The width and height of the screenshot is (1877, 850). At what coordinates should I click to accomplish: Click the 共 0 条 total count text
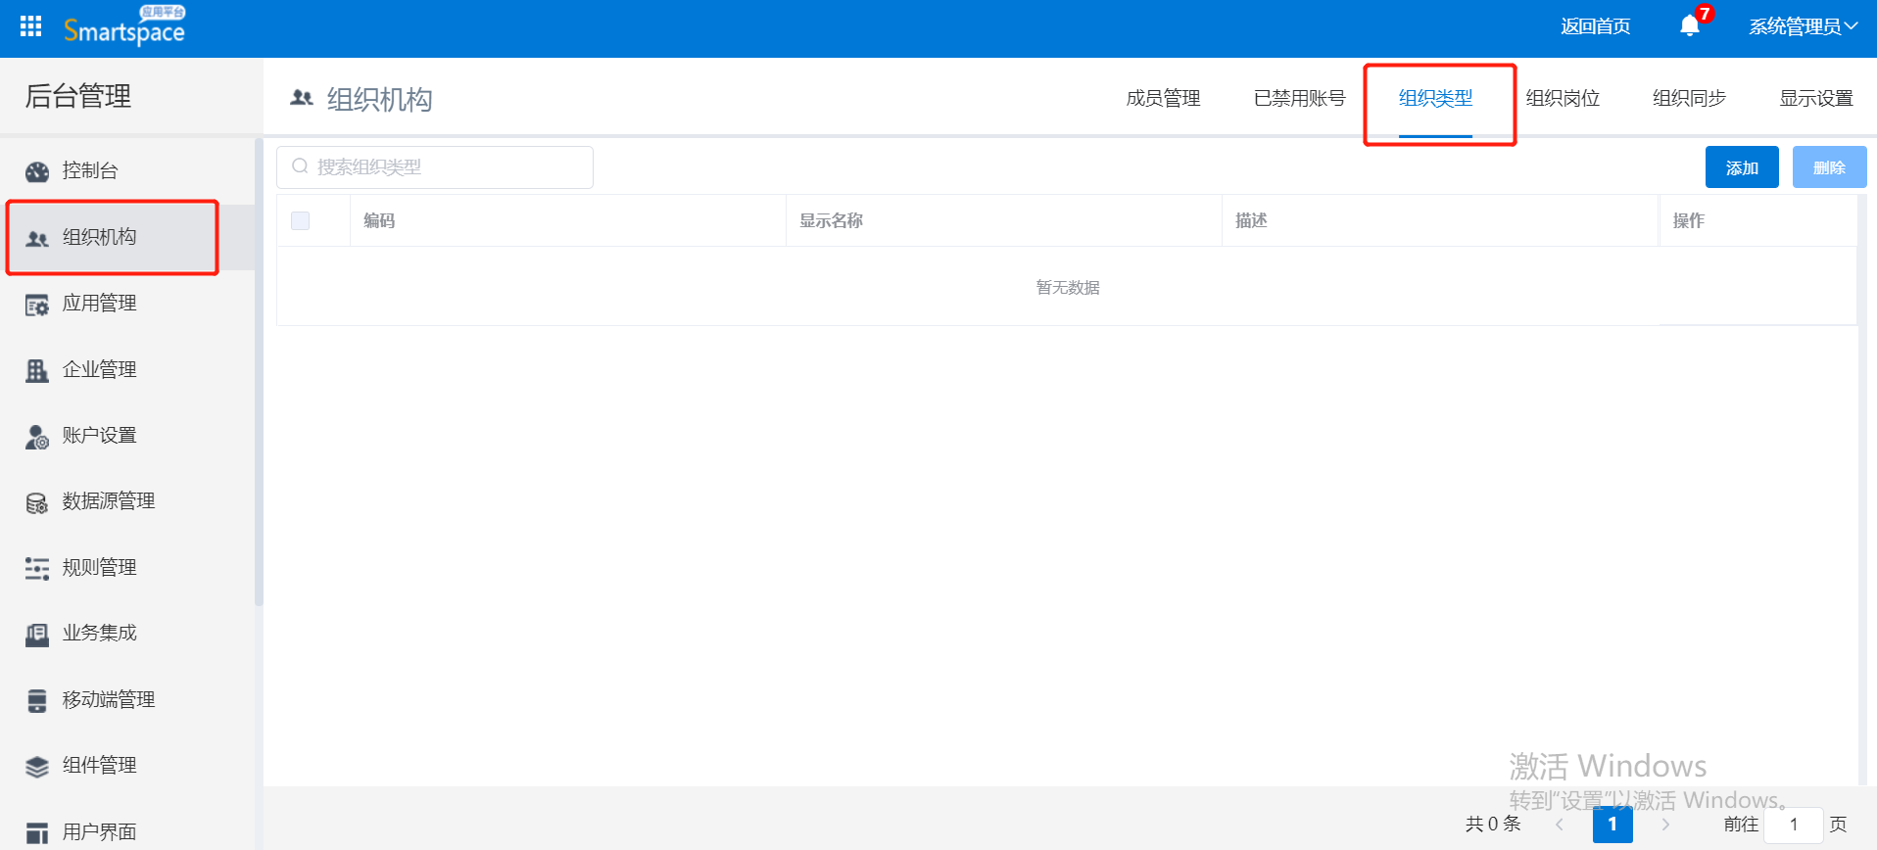pos(1493,825)
